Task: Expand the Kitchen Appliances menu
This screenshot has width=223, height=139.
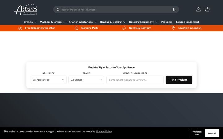Action: [x=82, y=22]
